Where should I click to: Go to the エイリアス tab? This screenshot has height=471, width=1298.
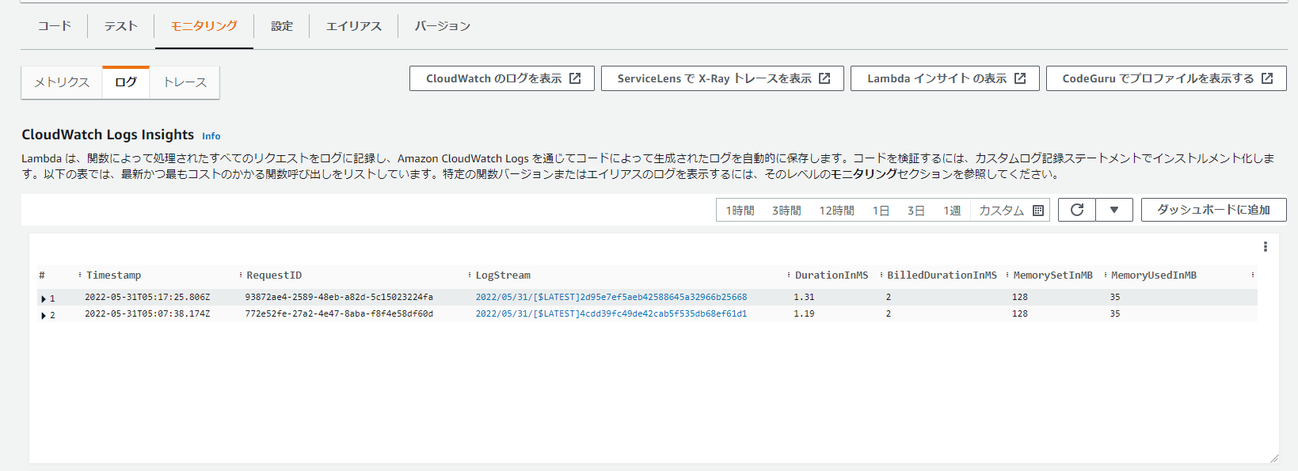[x=354, y=26]
